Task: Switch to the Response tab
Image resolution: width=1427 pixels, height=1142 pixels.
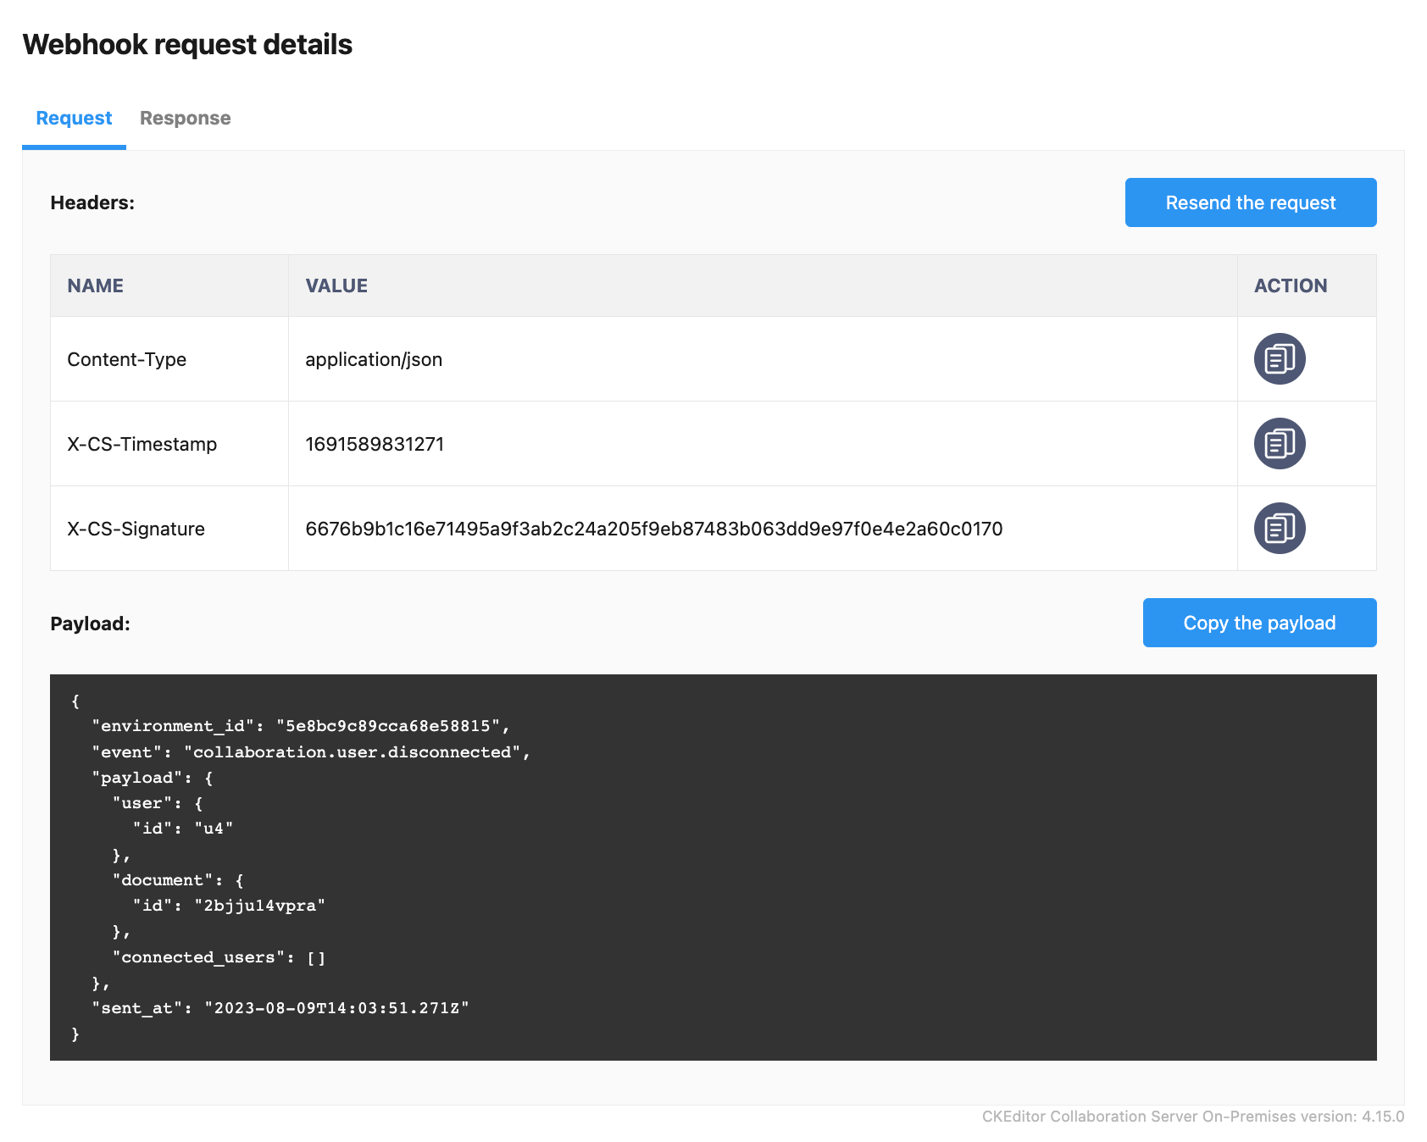Action: click(185, 118)
